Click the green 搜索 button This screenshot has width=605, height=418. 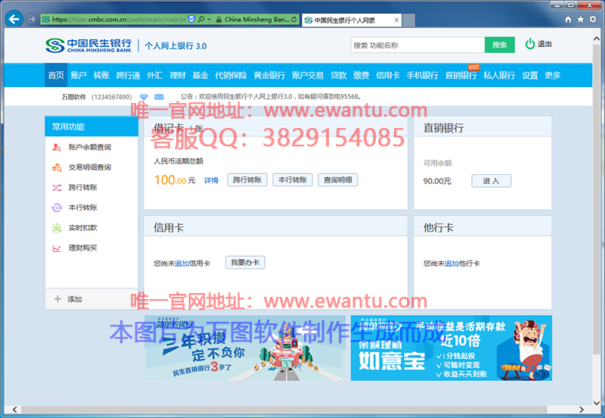tap(500, 45)
